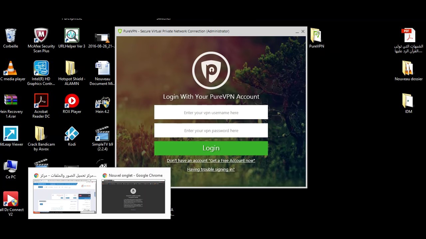The image size is (426, 239).
Task: Launch Acrobat Reader DC shortcut
Action: 41,101
